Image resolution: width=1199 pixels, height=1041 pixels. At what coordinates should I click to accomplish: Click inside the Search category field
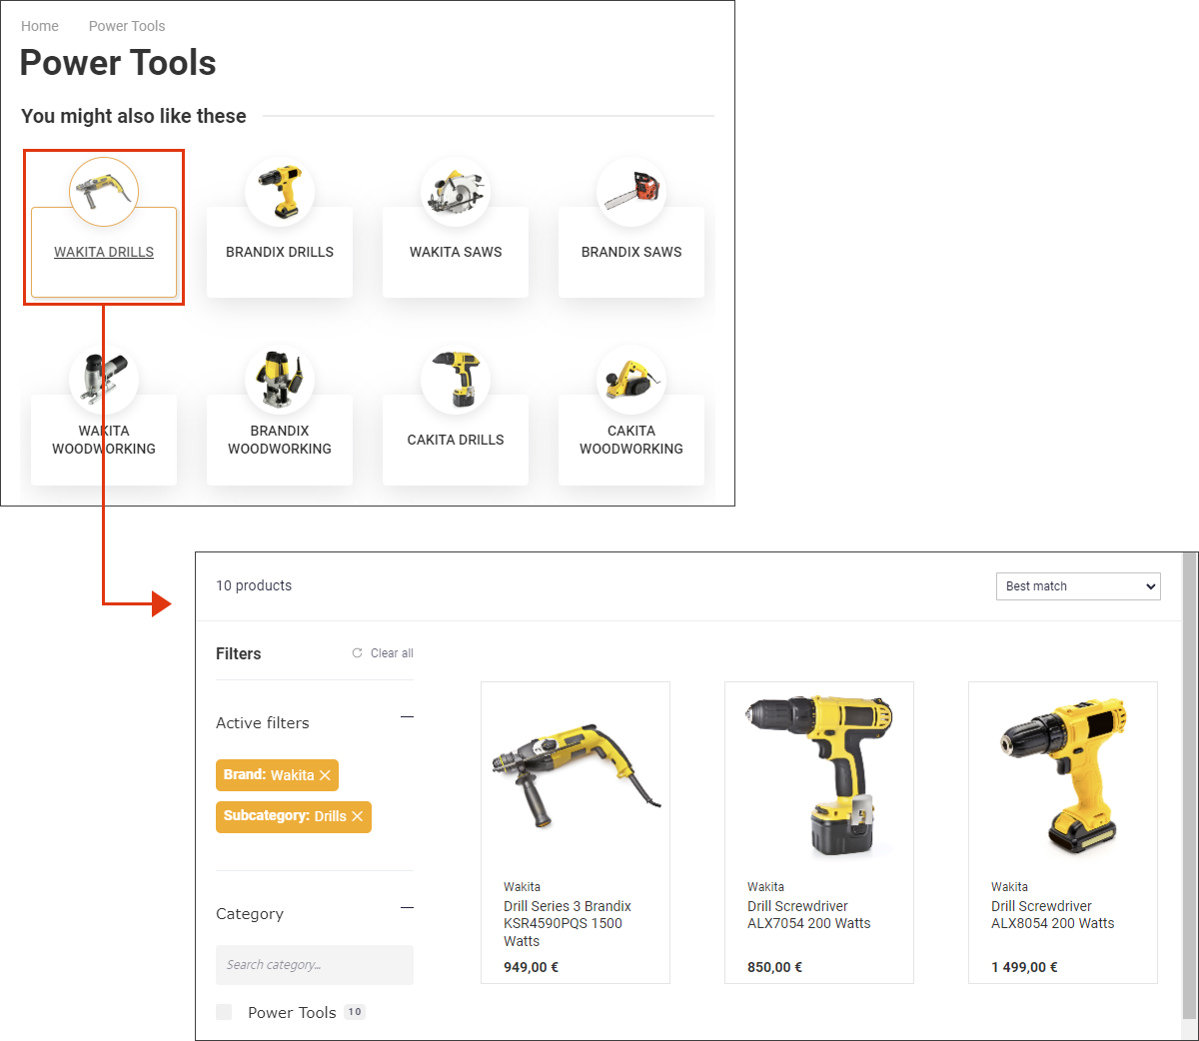coord(314,965)
